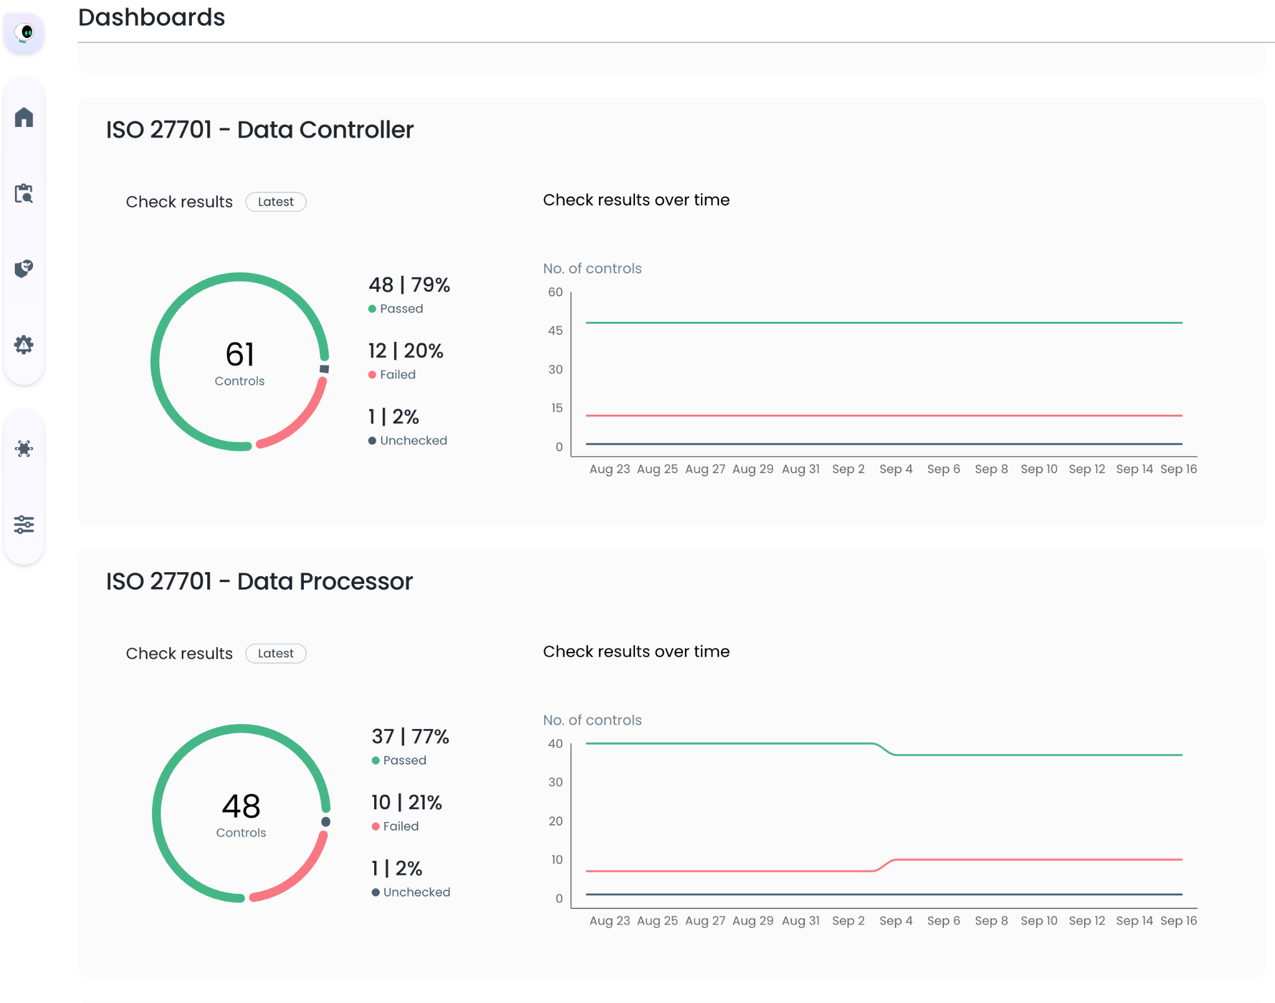Click the Dashboards page heading
This screenshot has width=1275, height=1003.
click(x=151, y=17)
